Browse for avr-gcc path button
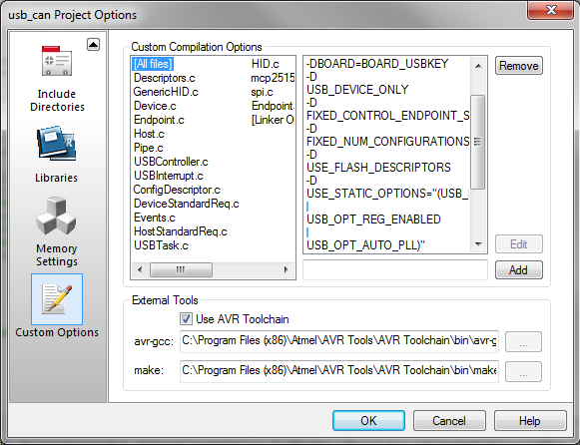Viewport: 580px width, 445px height. point(523,341)
